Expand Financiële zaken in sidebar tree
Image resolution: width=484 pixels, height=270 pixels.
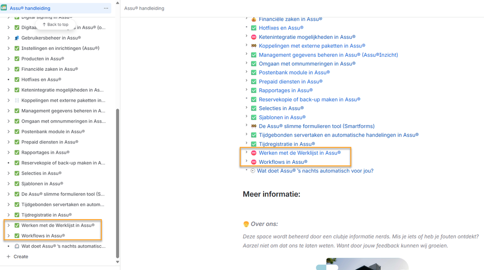(x=9, y=69)
